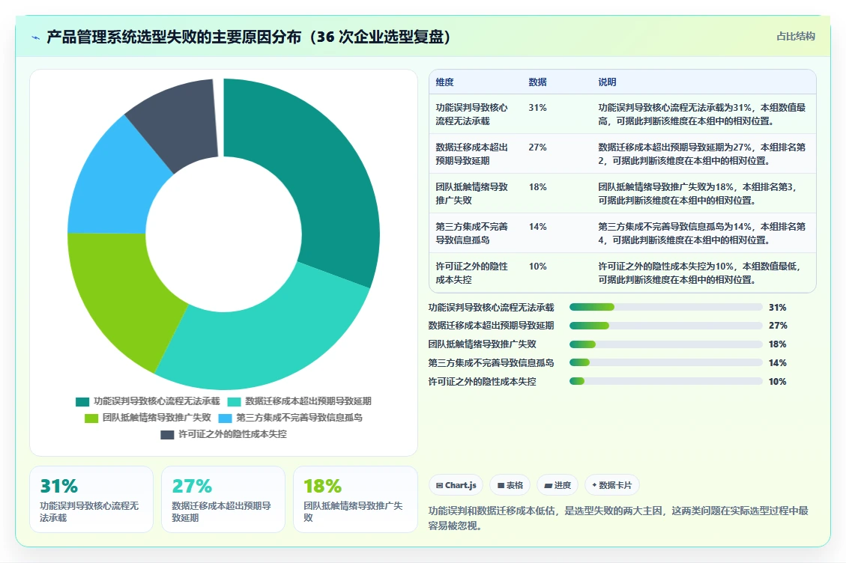Click the 10% value in the table
This screenshot has height=563, width=846.
[x=537, y=267]
